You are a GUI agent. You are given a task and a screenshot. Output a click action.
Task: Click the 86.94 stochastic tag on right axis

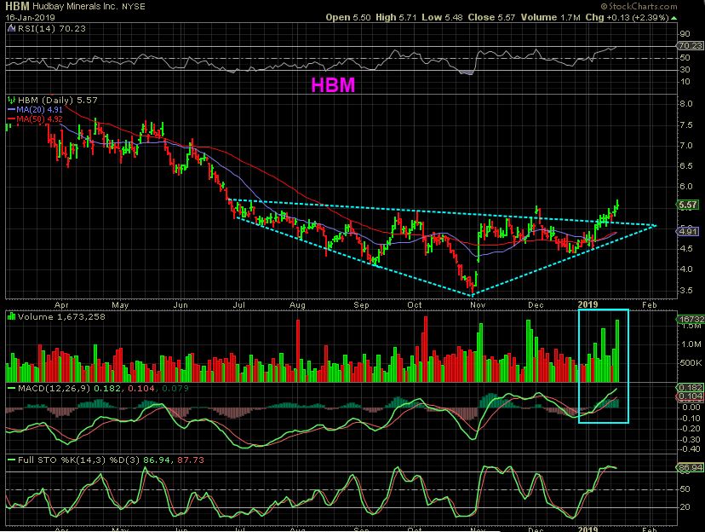[691, 468]
